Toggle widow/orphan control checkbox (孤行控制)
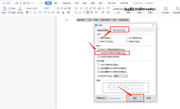Image resolution: width=180 pixels, height=109 pixels. (x=99, y=38)
